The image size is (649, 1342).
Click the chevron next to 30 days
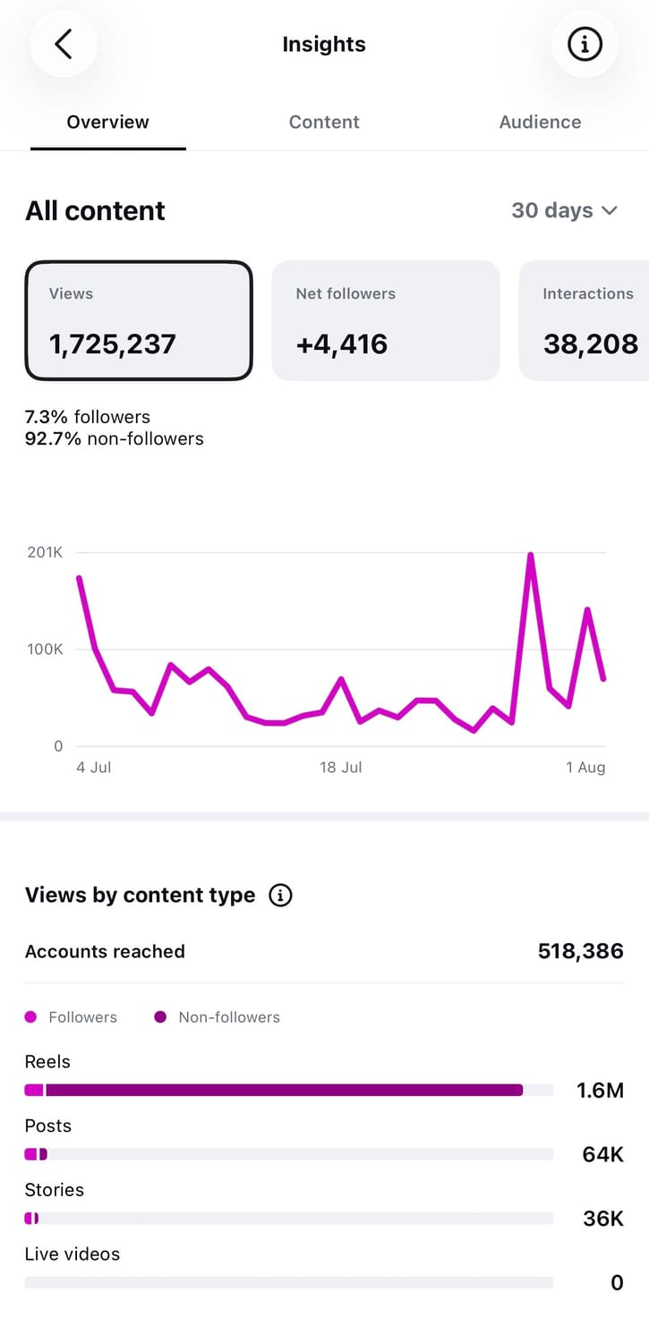coord(610,211)
